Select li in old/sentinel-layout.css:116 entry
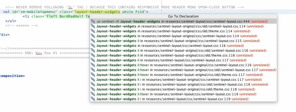This screenshot has height=112, width=296. tap(184, 51)
